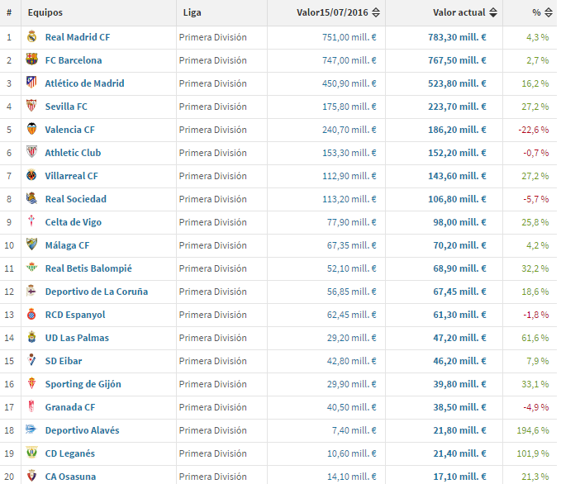
Task: Open the Deportivo de La Coruña link
Action: pos(97,292)
